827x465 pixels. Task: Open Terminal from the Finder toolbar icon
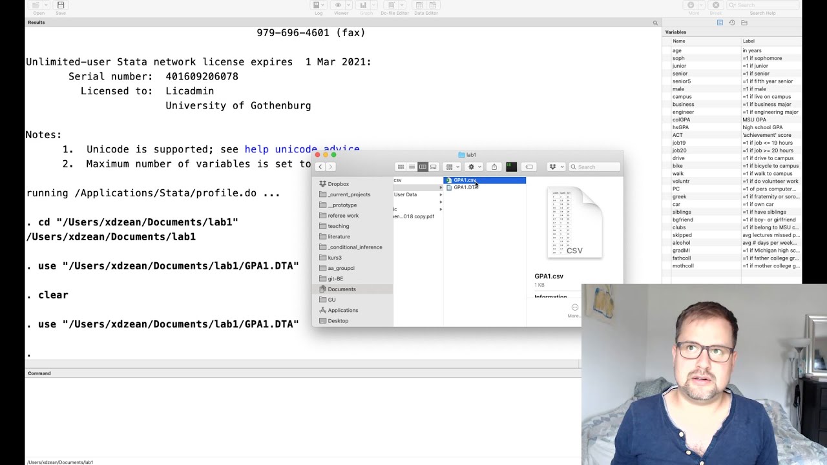pos(511,167)
